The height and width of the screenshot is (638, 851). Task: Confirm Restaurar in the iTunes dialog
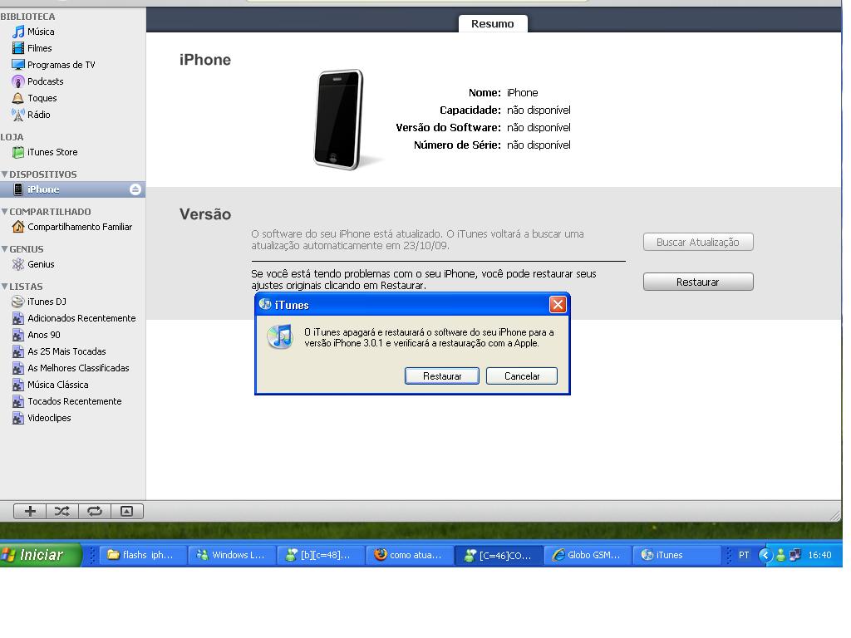coord(442,376)
